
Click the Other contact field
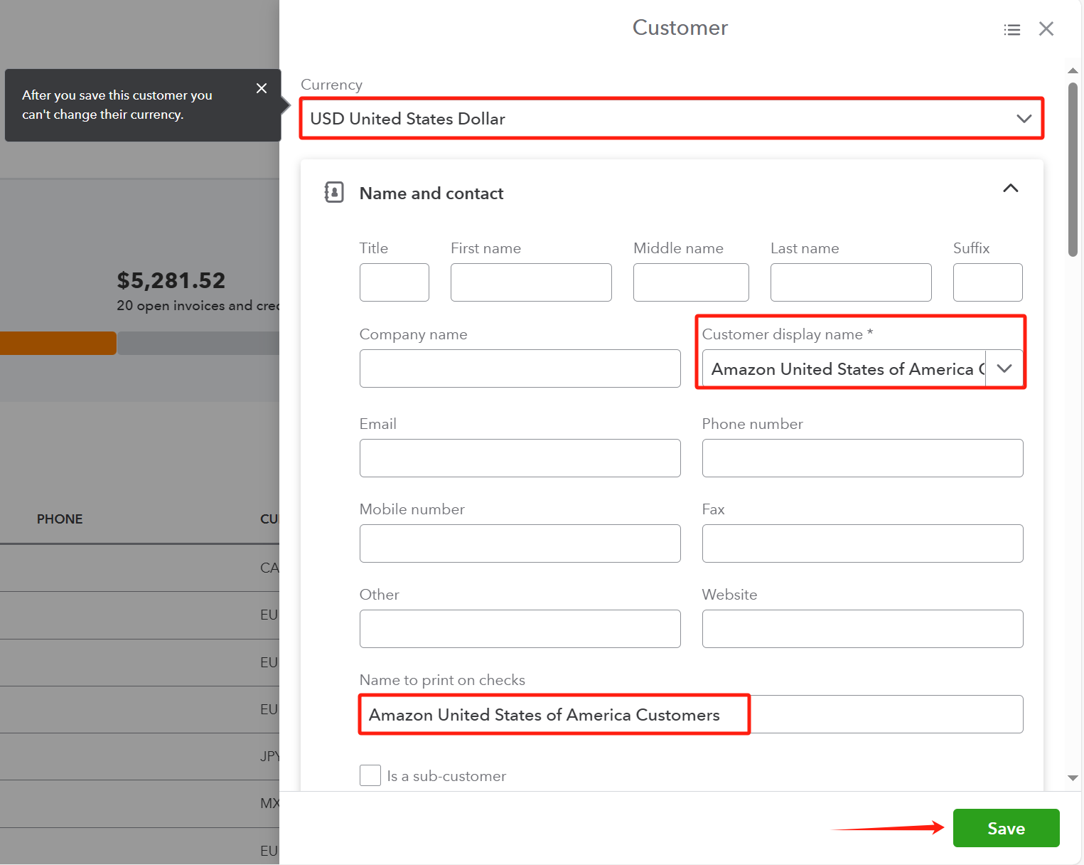520,629
